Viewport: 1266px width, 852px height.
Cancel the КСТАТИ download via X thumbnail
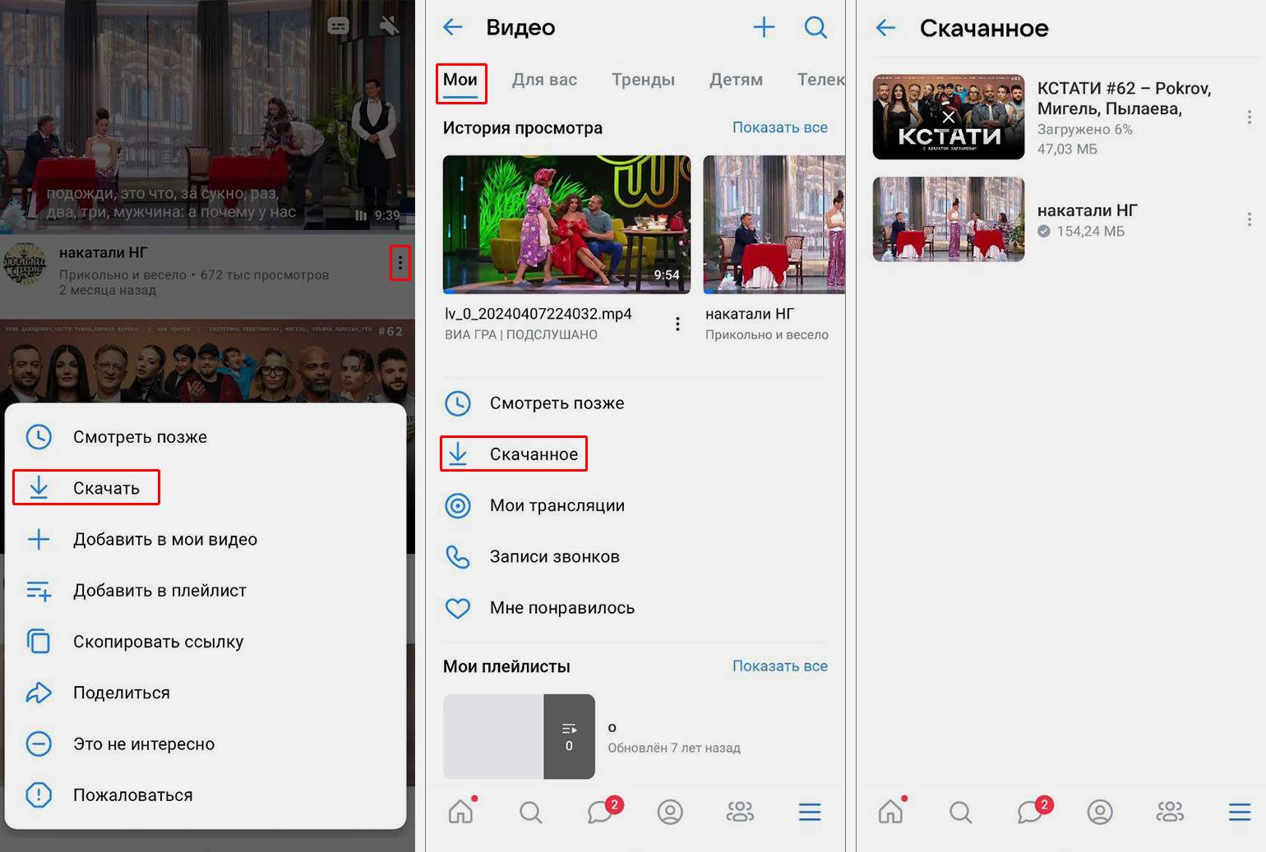(x=948, y=117)
